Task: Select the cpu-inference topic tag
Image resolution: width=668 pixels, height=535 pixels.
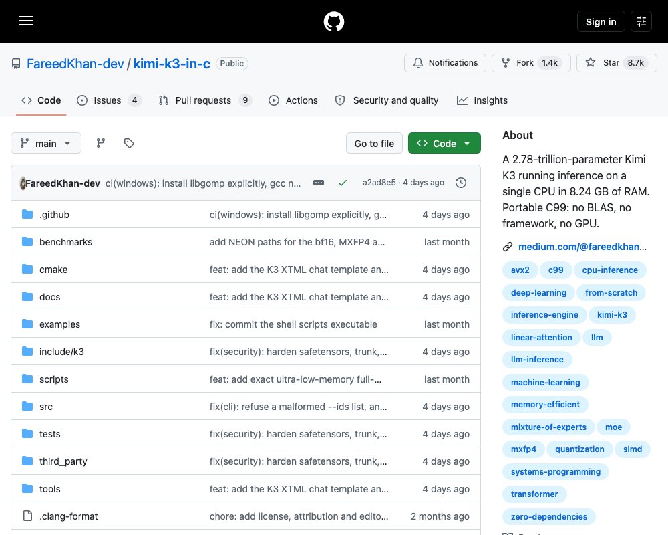Action: coord(610,270)
